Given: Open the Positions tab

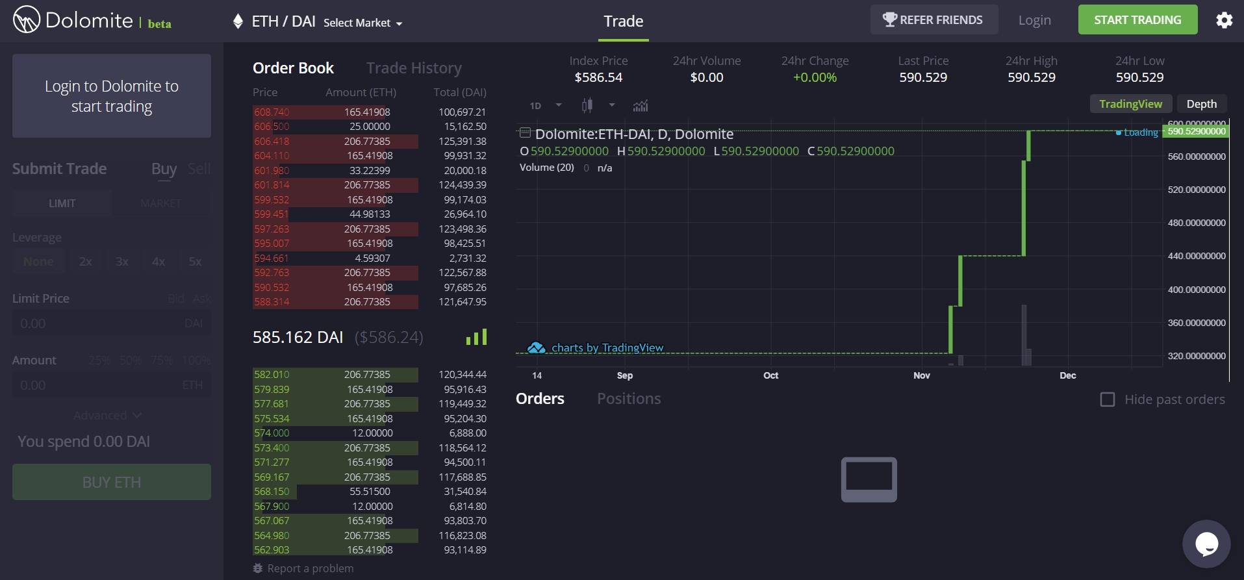Looking at the screenshot, I should [x=629, y=399].
